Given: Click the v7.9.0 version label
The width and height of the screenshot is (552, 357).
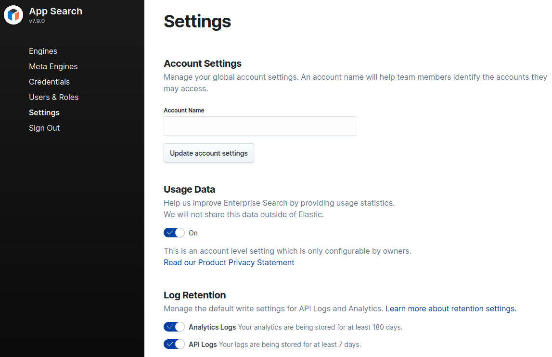Looking at the screenshot, I should coord(37,21).
